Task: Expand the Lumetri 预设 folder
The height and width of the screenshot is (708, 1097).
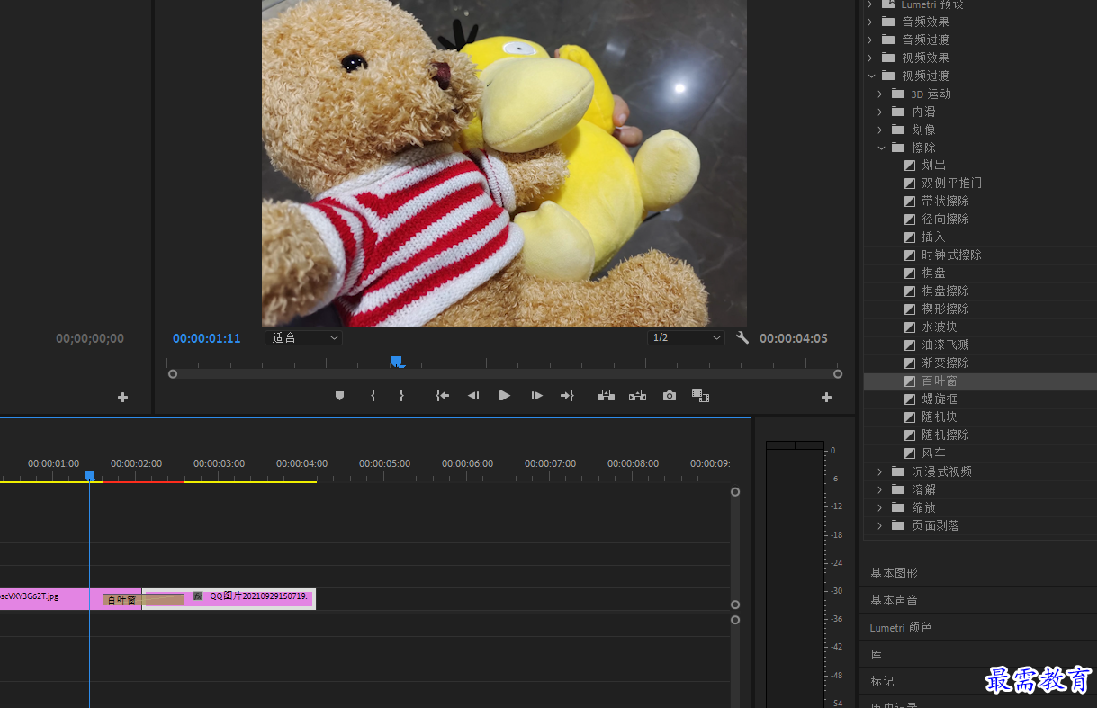Action: 870,4
